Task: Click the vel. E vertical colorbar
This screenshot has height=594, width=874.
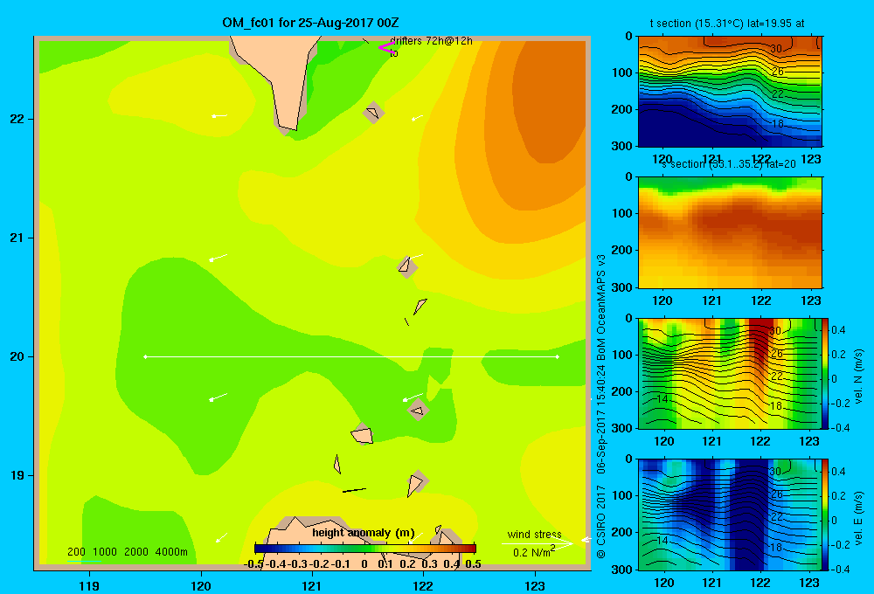Action: point(825,515)
